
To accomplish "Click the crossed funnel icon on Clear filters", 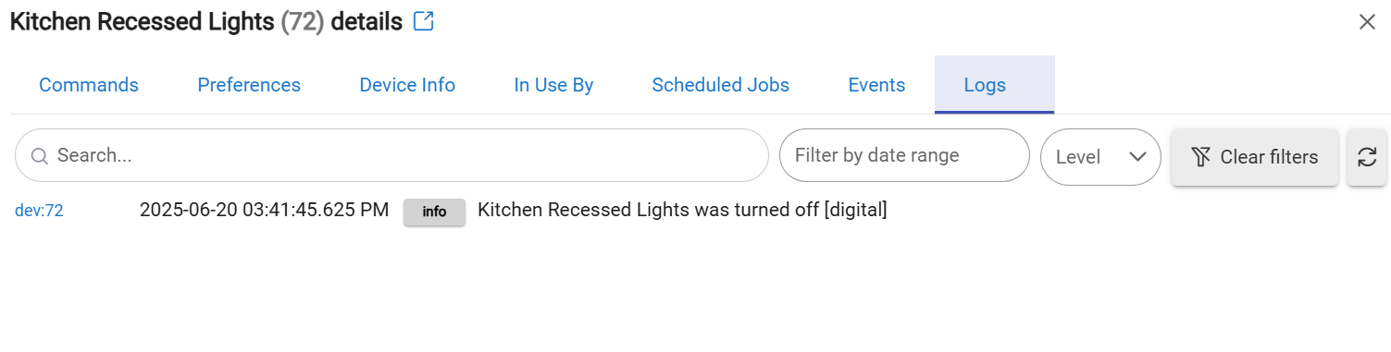I will click(1200, 157).
